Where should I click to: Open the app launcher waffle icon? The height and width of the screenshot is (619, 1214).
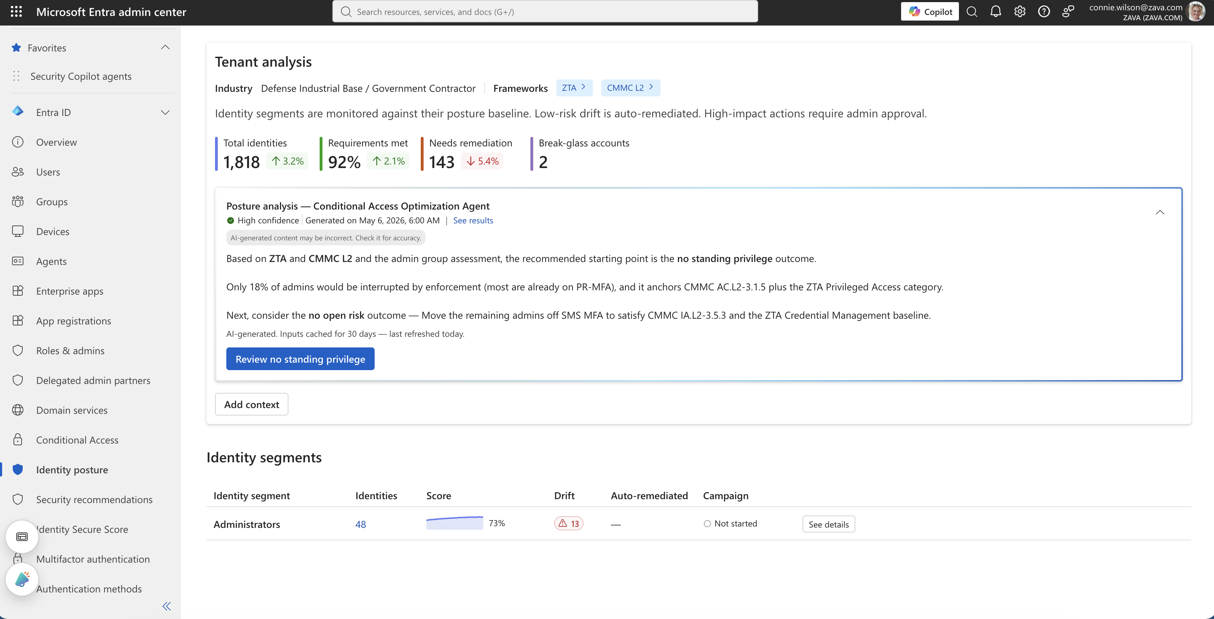tap(16, 11)
